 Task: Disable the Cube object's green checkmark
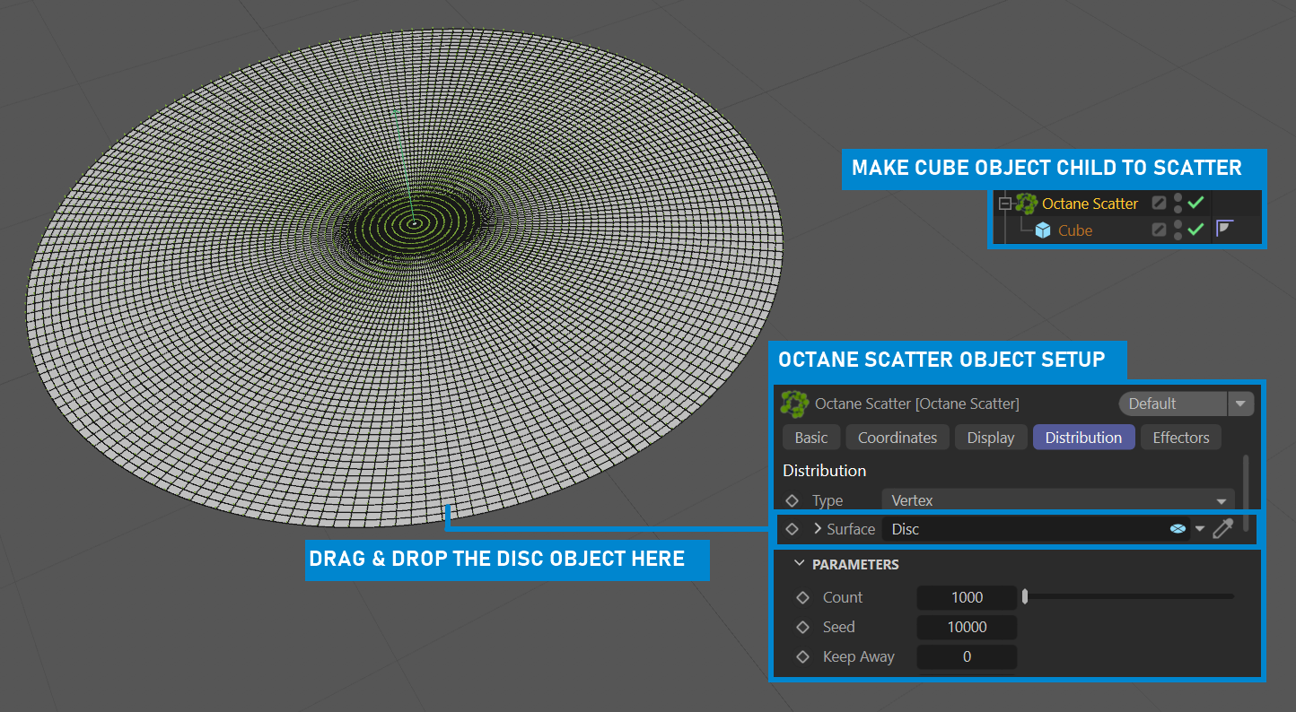click(1195, 230)
